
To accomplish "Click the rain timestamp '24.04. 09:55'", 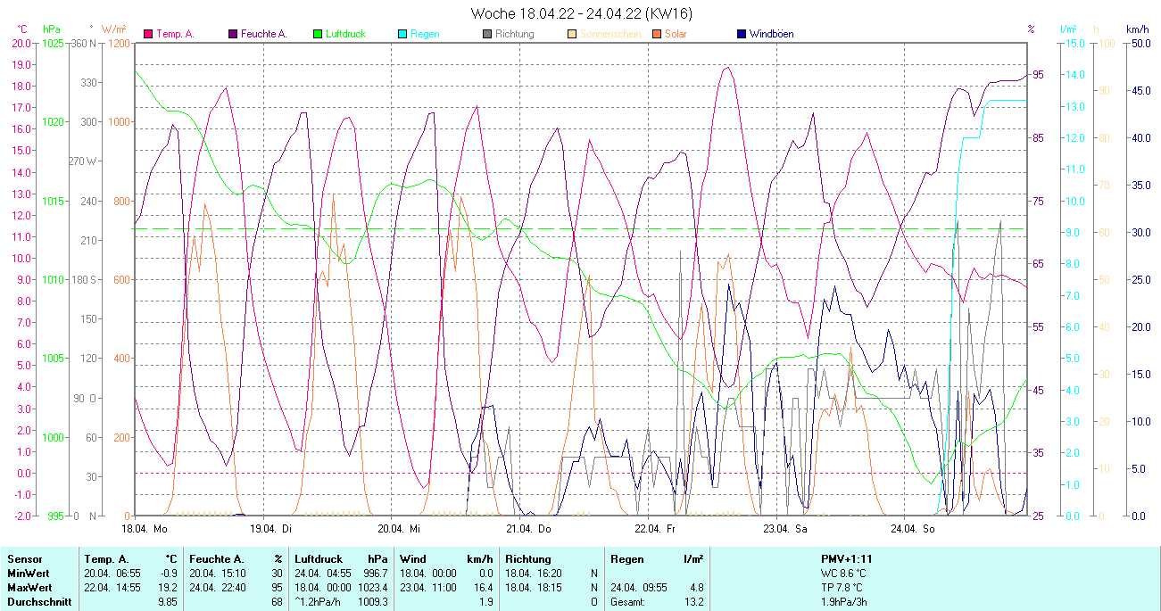I will [639, 587].
